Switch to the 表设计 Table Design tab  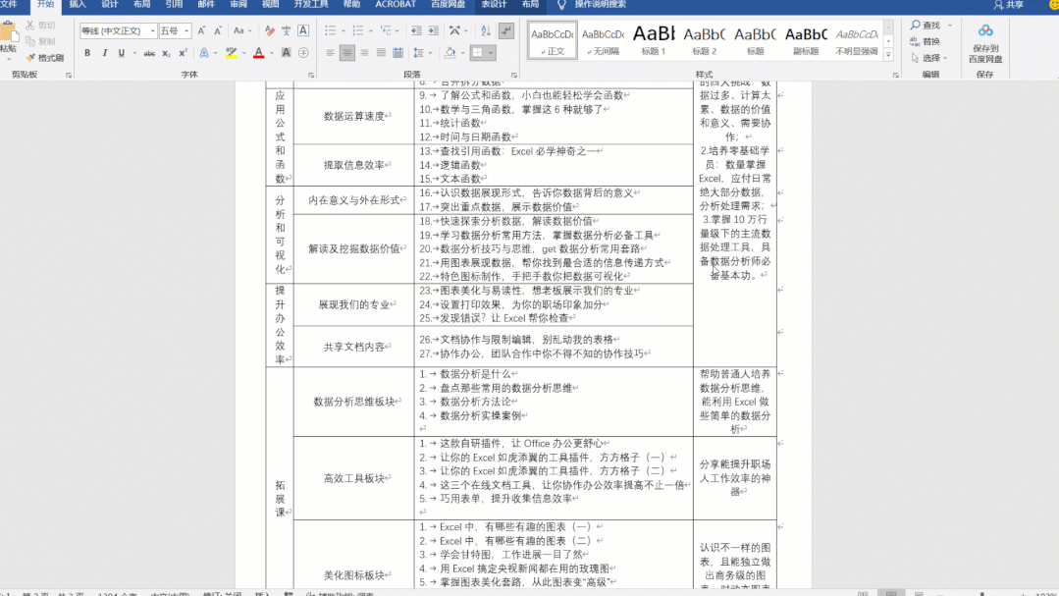click(494, 5)
